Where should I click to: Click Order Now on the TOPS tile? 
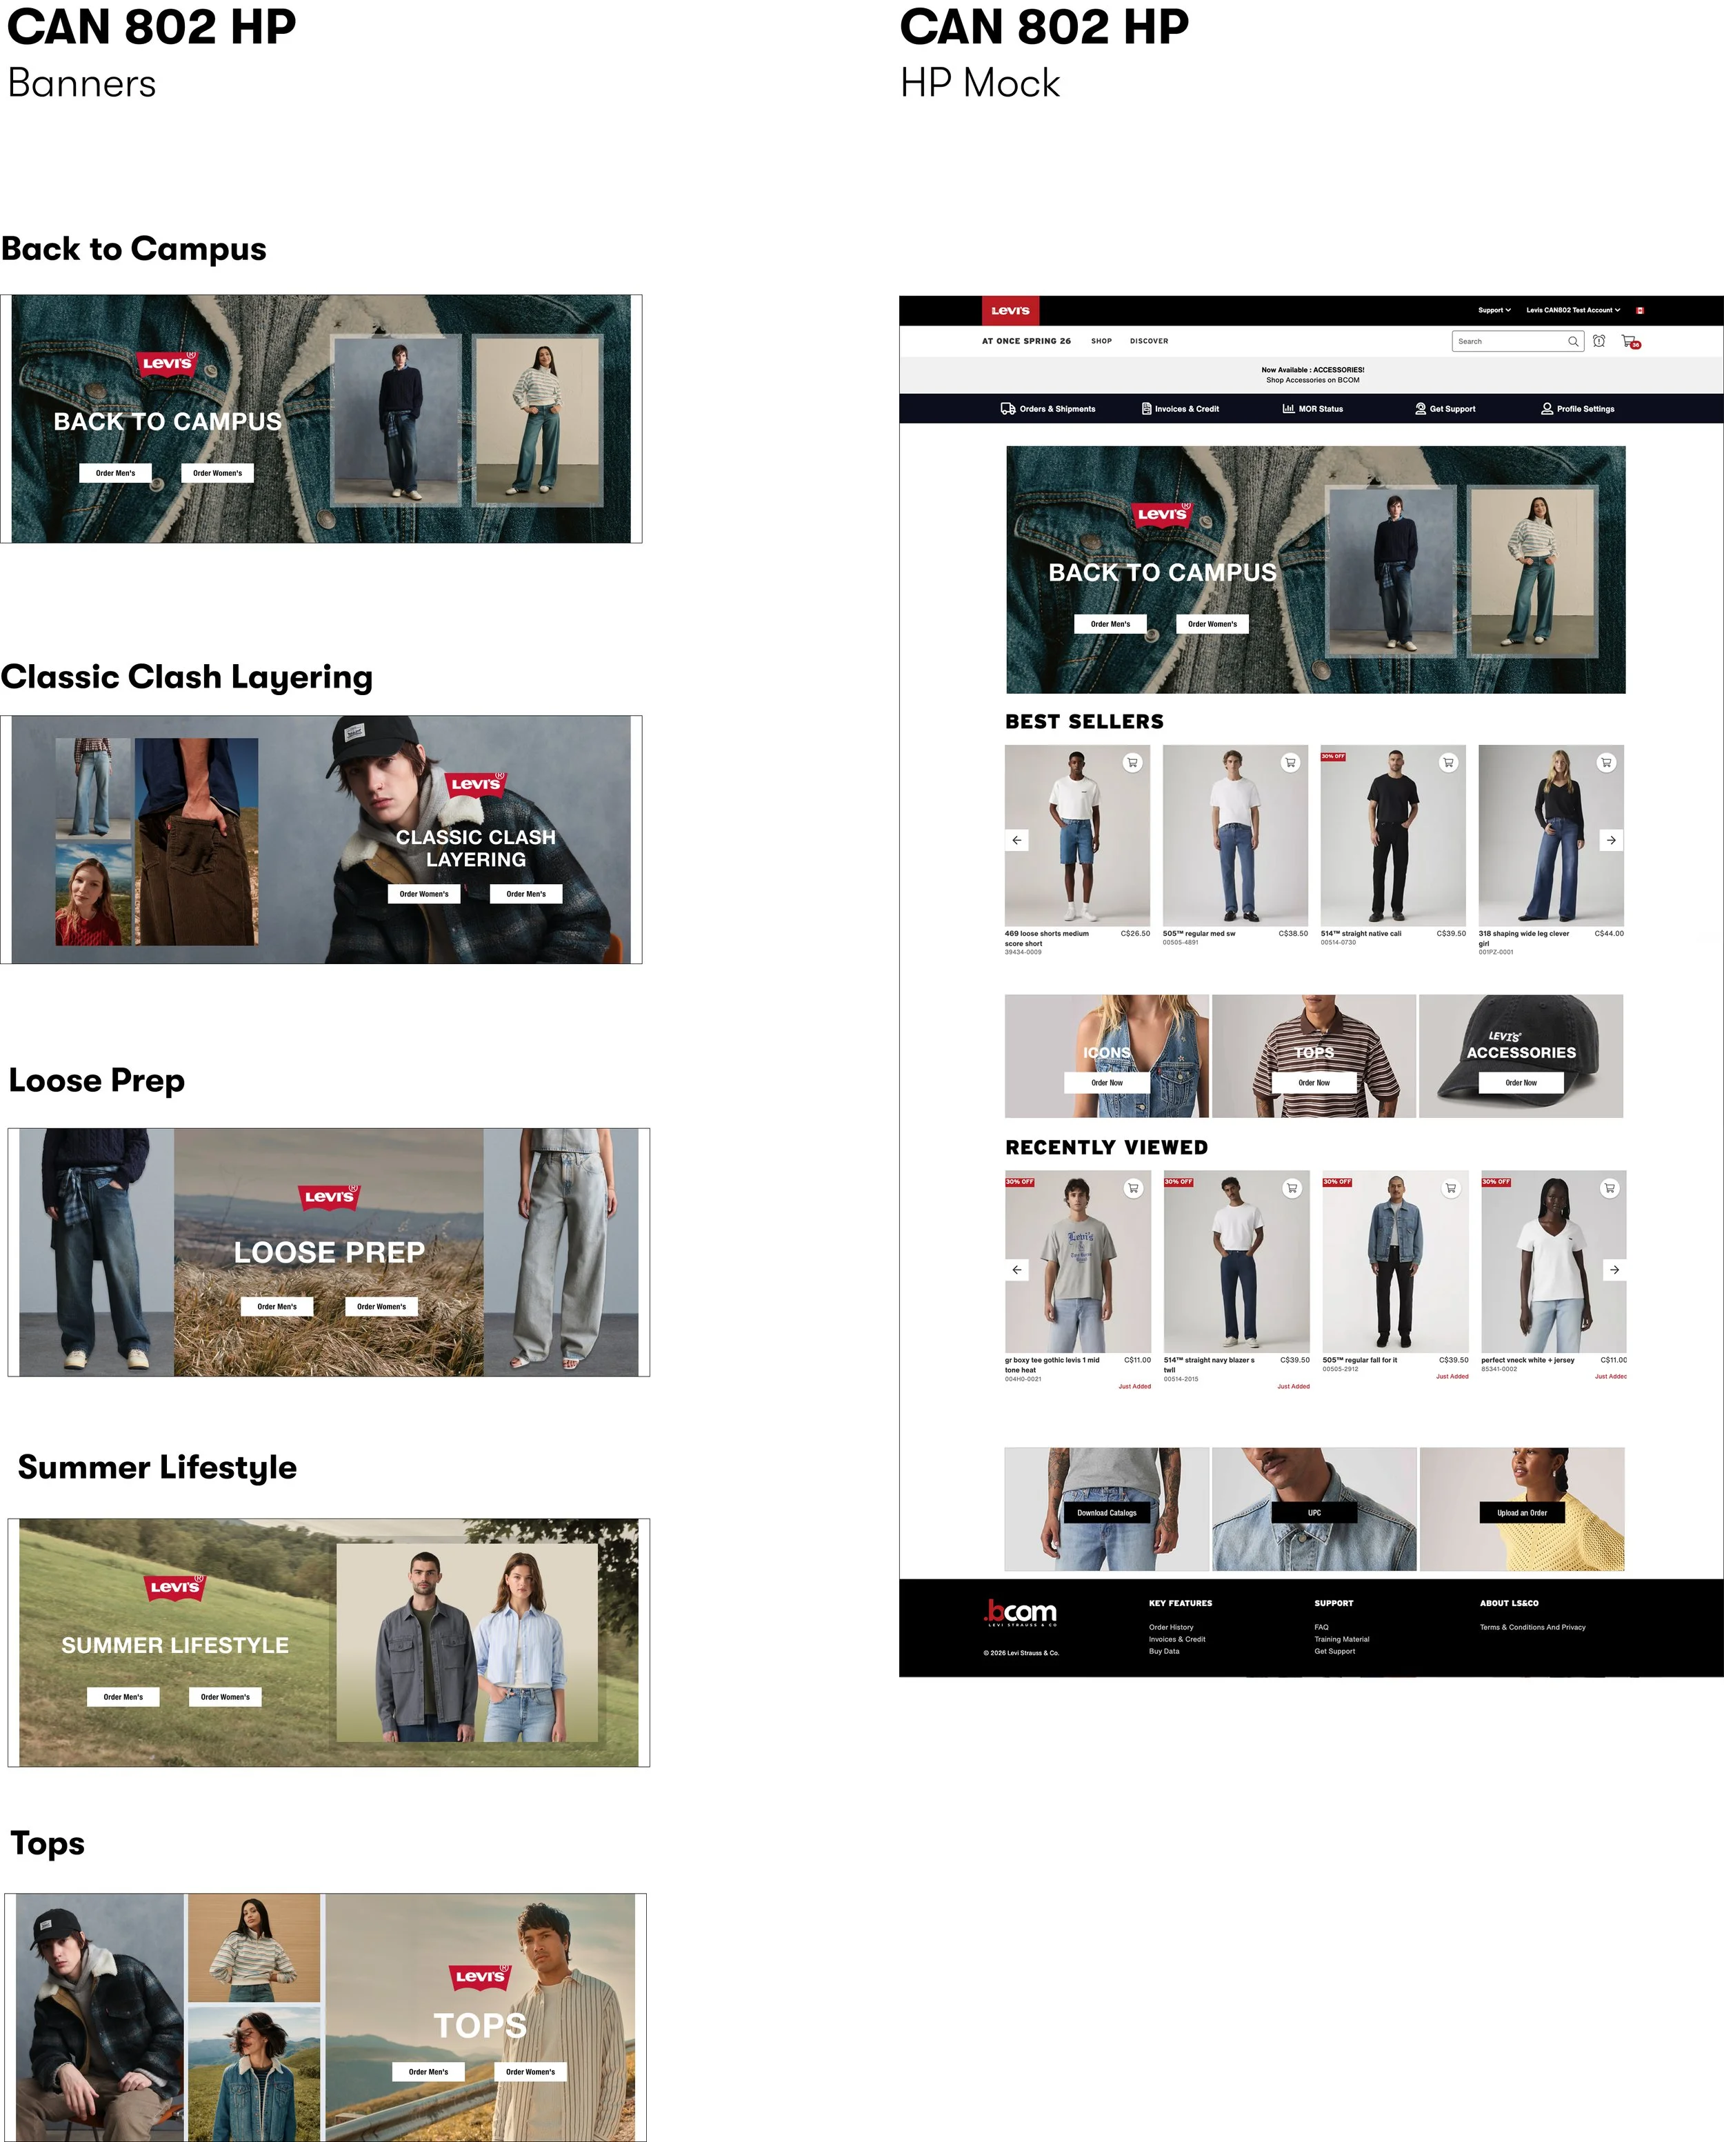coord(1314,1083)
